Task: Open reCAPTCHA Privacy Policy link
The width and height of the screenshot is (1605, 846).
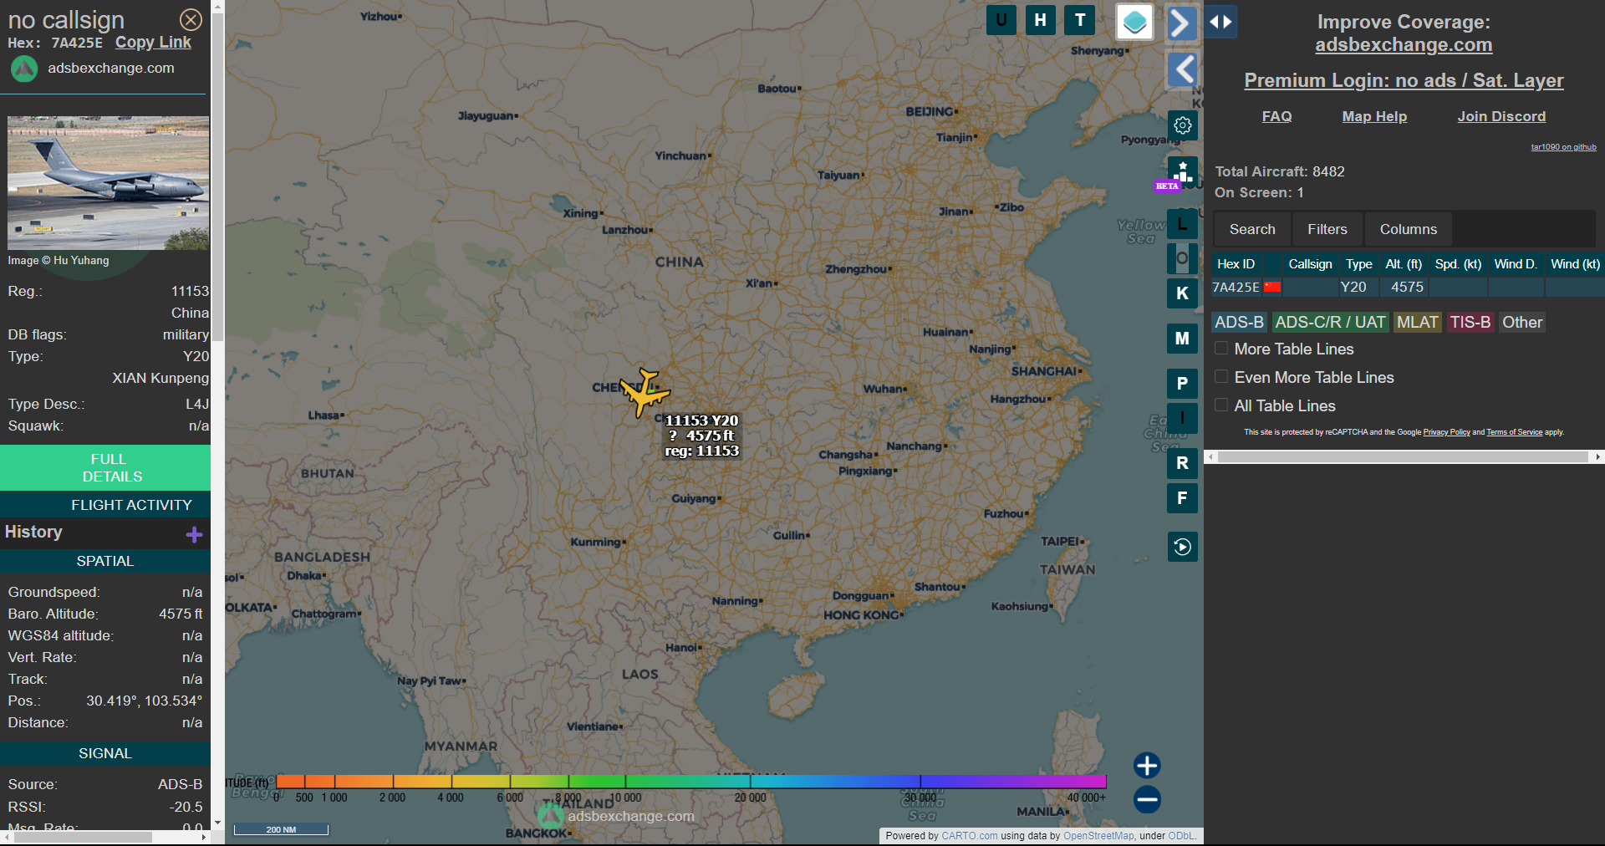Action: (x=1446, y=432)
